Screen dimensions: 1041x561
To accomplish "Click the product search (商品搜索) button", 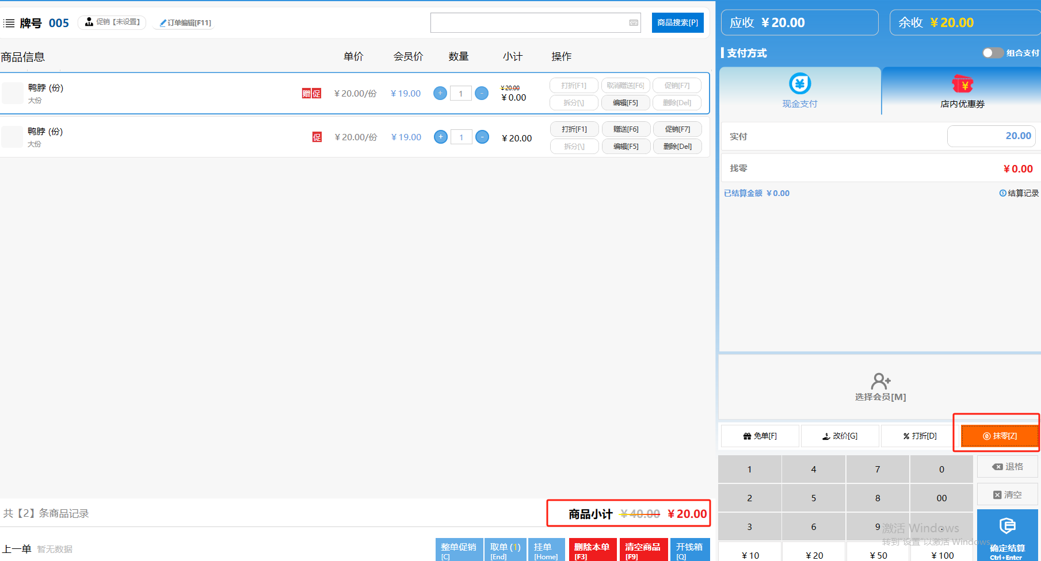I will [677, 23].
